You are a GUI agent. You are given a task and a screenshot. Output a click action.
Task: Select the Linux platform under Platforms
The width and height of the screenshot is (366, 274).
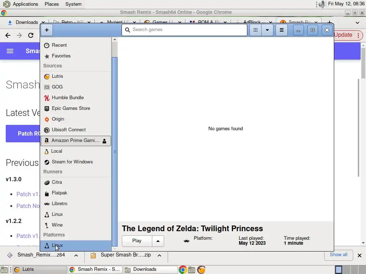76,245
